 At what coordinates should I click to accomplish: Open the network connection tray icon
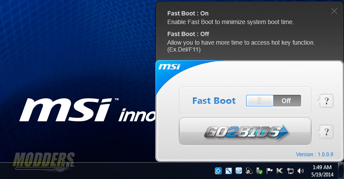coord(290,171)
